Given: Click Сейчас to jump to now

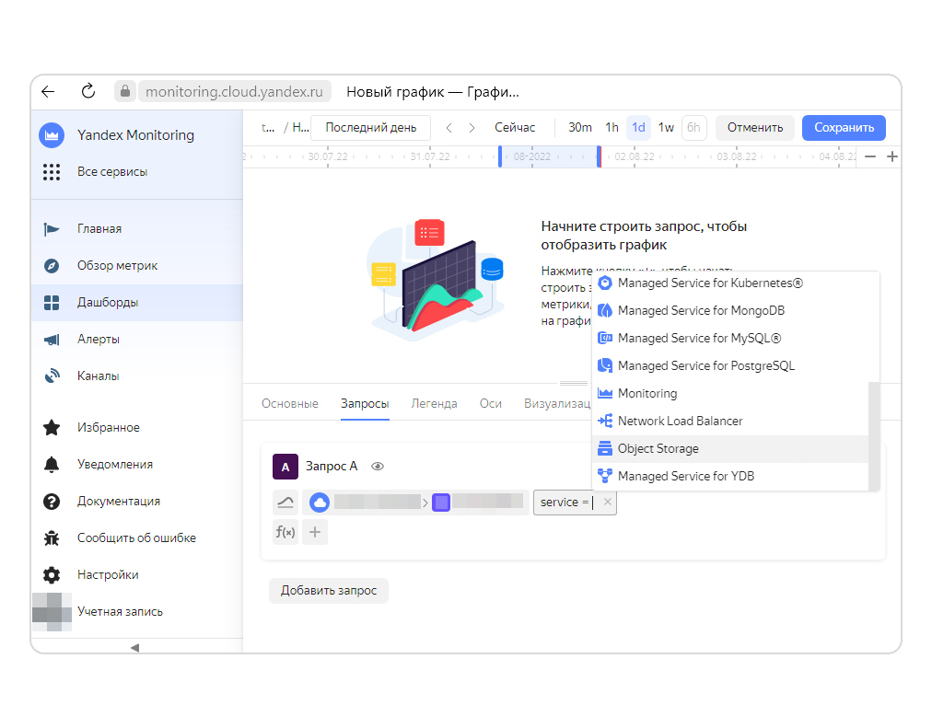Looking at the screenshot, I should coord(515,128).
